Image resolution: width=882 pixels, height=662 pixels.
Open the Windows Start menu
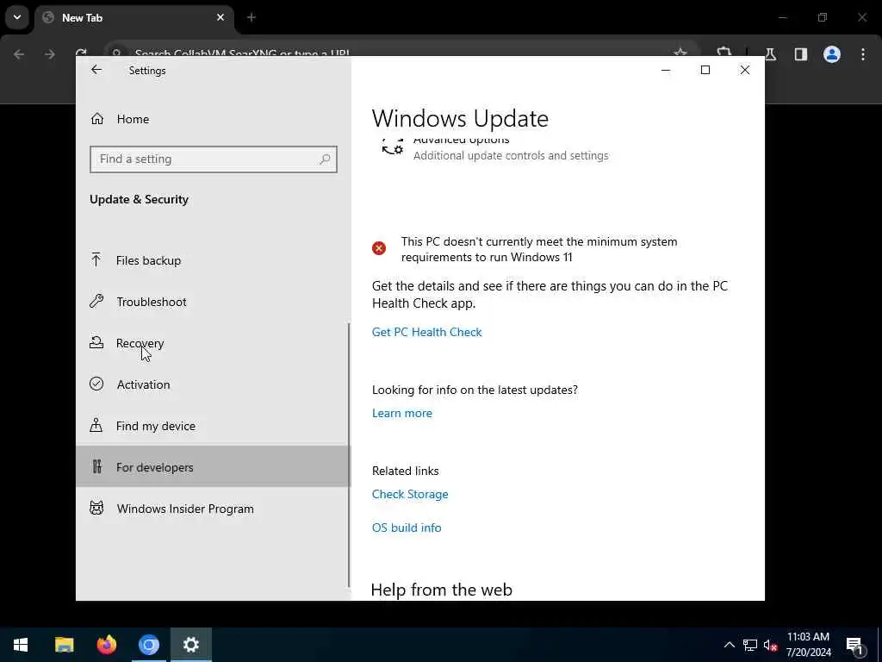coord(21,645)
